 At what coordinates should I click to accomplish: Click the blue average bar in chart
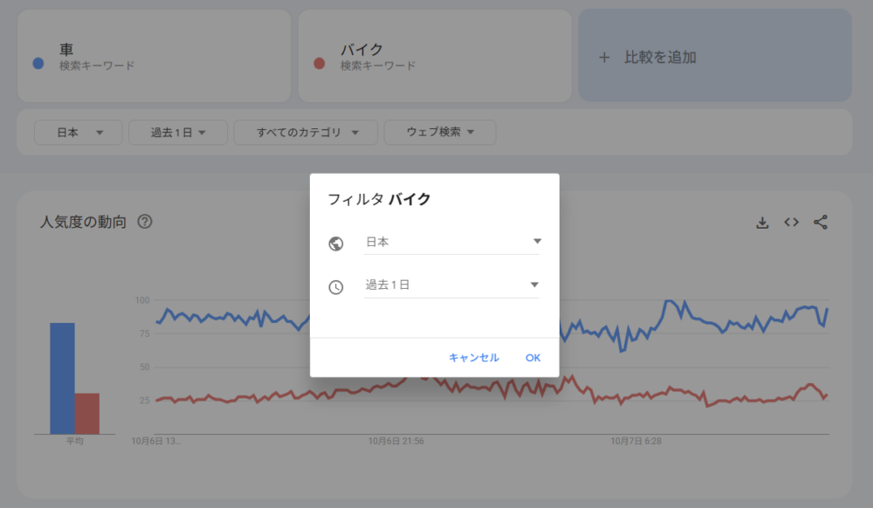point(62,378)
